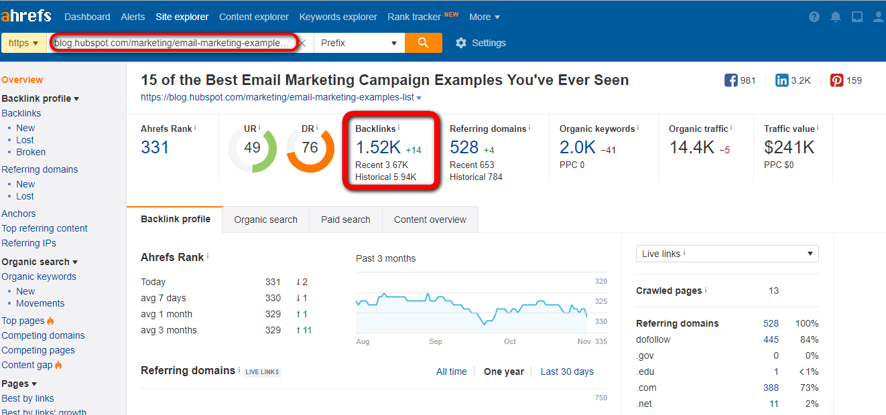The width and height of the screenshot is (886, 415).
Task: Open Site explorer in the top menu
Action: tap(182, 17)
